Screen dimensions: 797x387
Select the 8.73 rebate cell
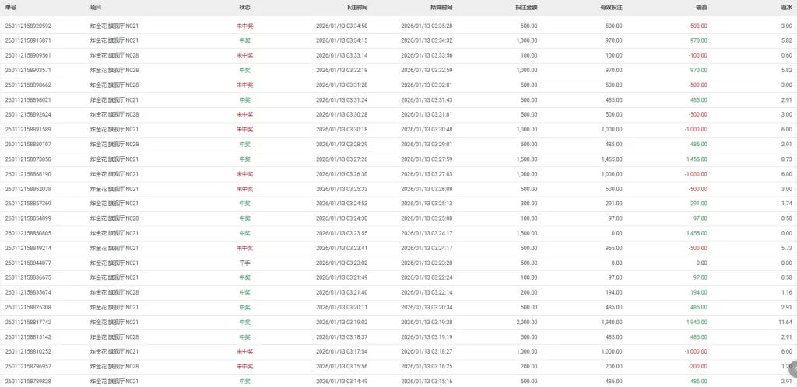coord(786,159)
